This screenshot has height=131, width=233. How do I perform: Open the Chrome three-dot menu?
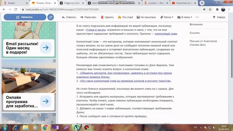pyautogui.click(x=229, y=9)
